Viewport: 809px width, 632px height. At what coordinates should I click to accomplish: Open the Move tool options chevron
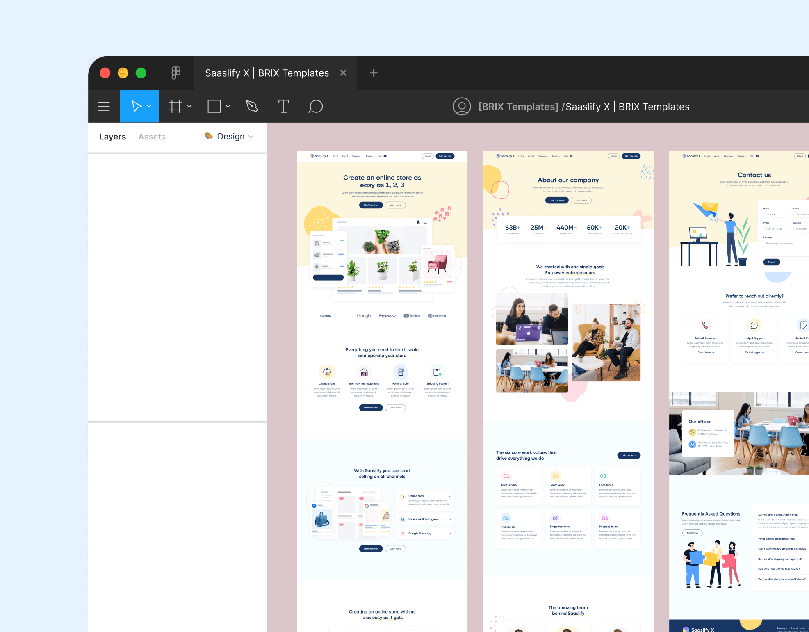pos(149,106)
